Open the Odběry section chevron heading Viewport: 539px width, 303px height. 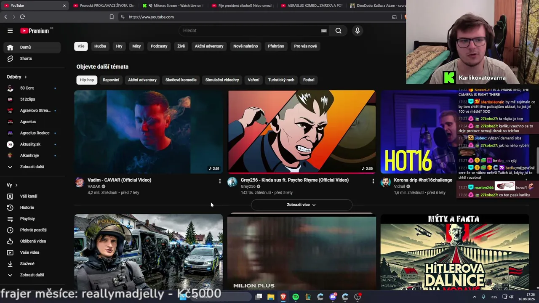click(x=17, y=77)
